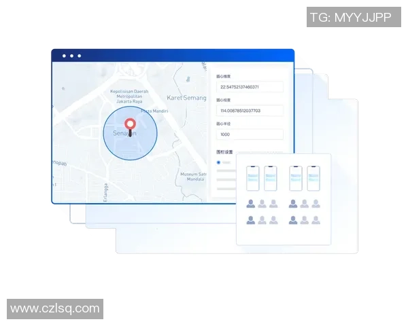
Task: Click the 围栏设置 section heading
Action: tap(224, 152)
